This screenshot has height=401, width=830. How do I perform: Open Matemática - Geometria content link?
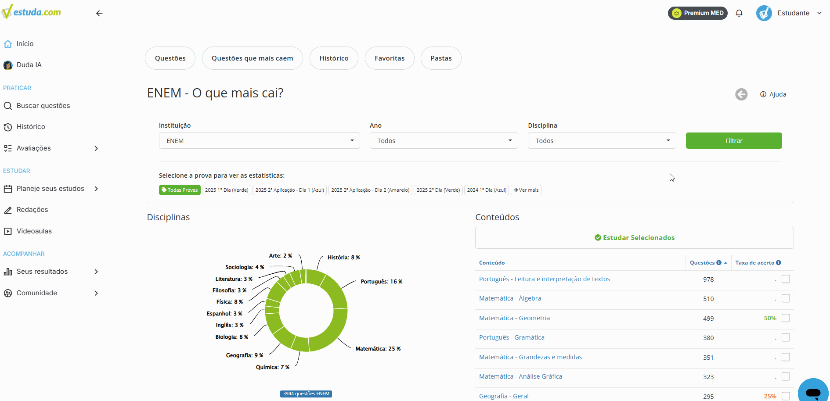click(x=514, y=318)
